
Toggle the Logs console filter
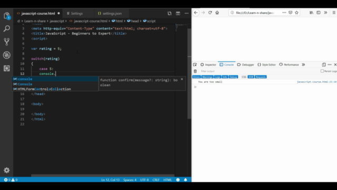click(x=217, y=77)
